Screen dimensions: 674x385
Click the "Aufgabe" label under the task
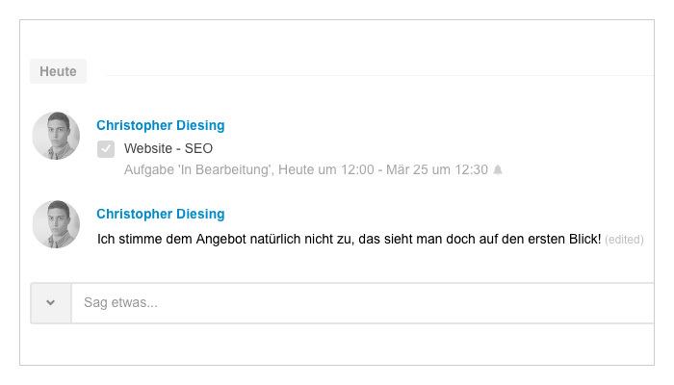coord(148,170)
